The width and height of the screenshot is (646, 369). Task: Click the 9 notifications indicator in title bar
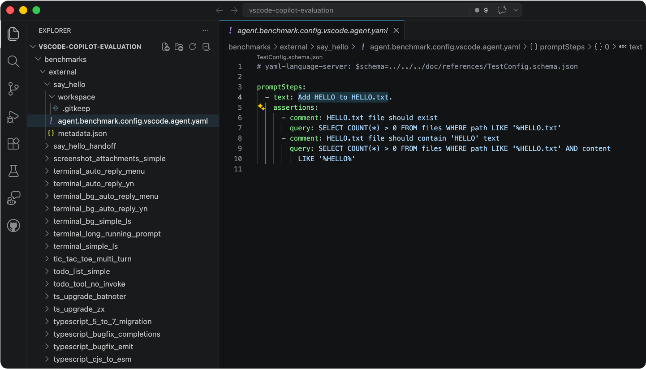pos(482,10)
